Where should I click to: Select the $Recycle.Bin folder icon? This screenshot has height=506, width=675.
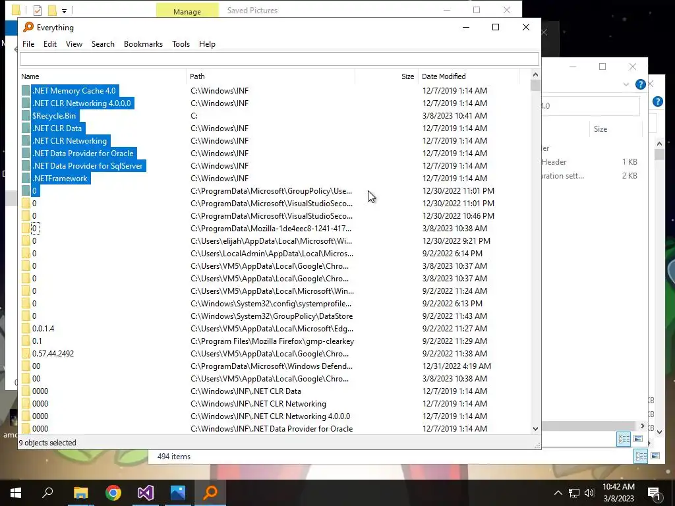26,116
